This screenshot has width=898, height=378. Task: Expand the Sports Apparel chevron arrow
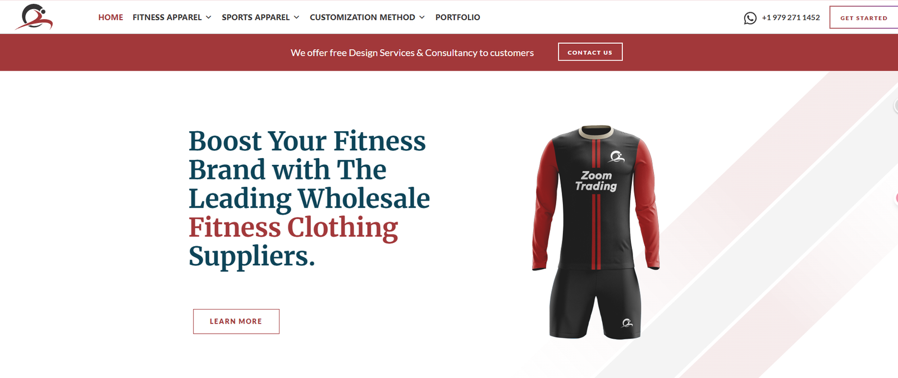[296, 17]
